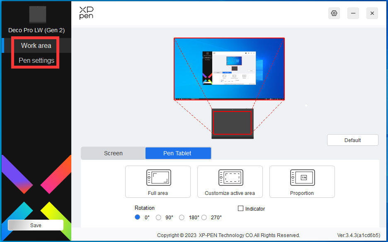Set rotation to 270°

click(x=205, y=217)
